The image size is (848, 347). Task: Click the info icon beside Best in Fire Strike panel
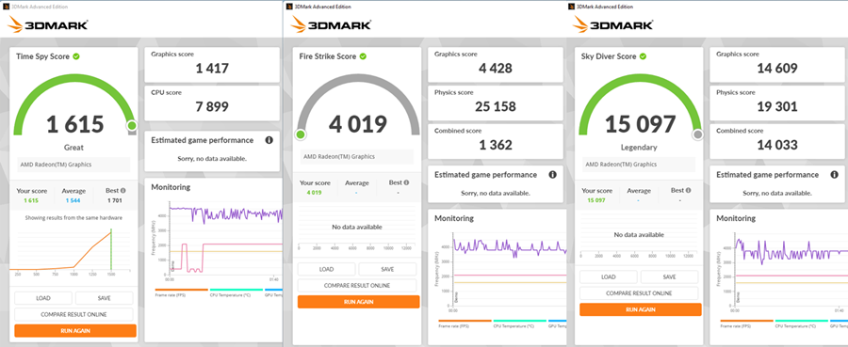pos(407,182)
